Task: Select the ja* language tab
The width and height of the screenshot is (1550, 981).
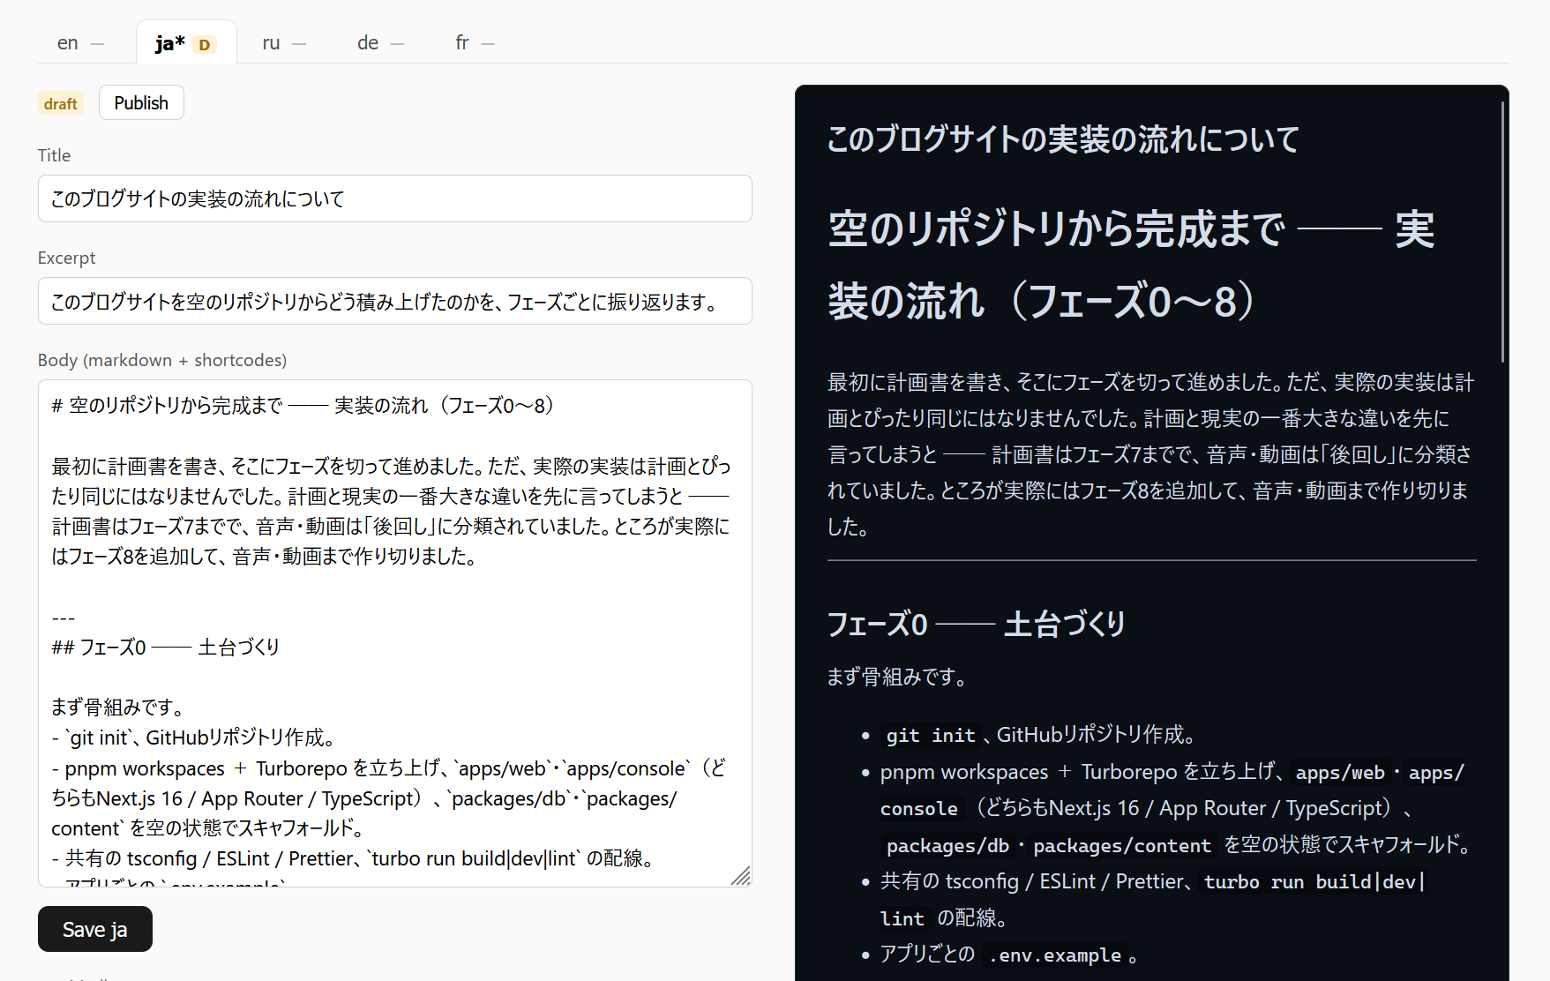Action: (185, 42)
